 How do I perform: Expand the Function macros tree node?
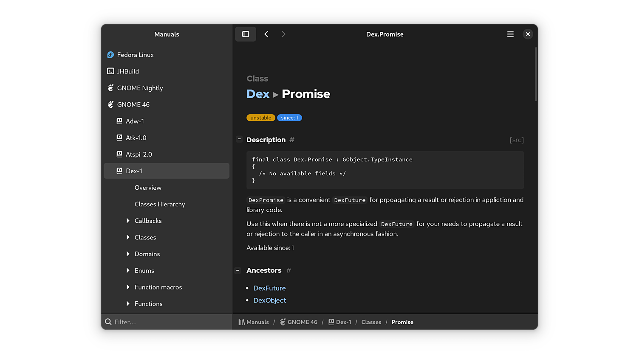point(128,287)
